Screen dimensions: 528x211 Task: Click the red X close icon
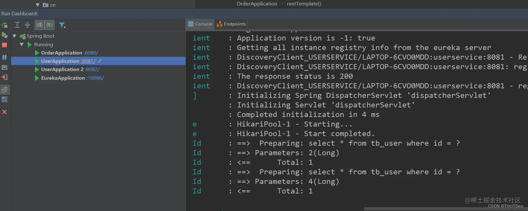click(5, 112)
